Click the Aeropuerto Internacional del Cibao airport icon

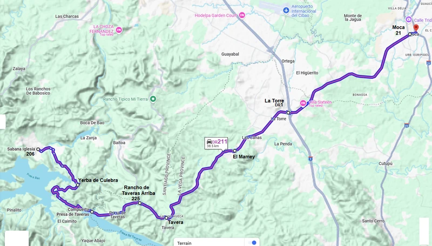(286, 10)
